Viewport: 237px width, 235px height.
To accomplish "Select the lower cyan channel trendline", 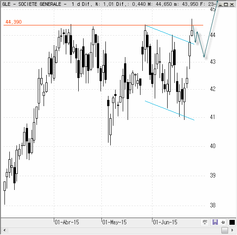I will (x=170, y=111).
